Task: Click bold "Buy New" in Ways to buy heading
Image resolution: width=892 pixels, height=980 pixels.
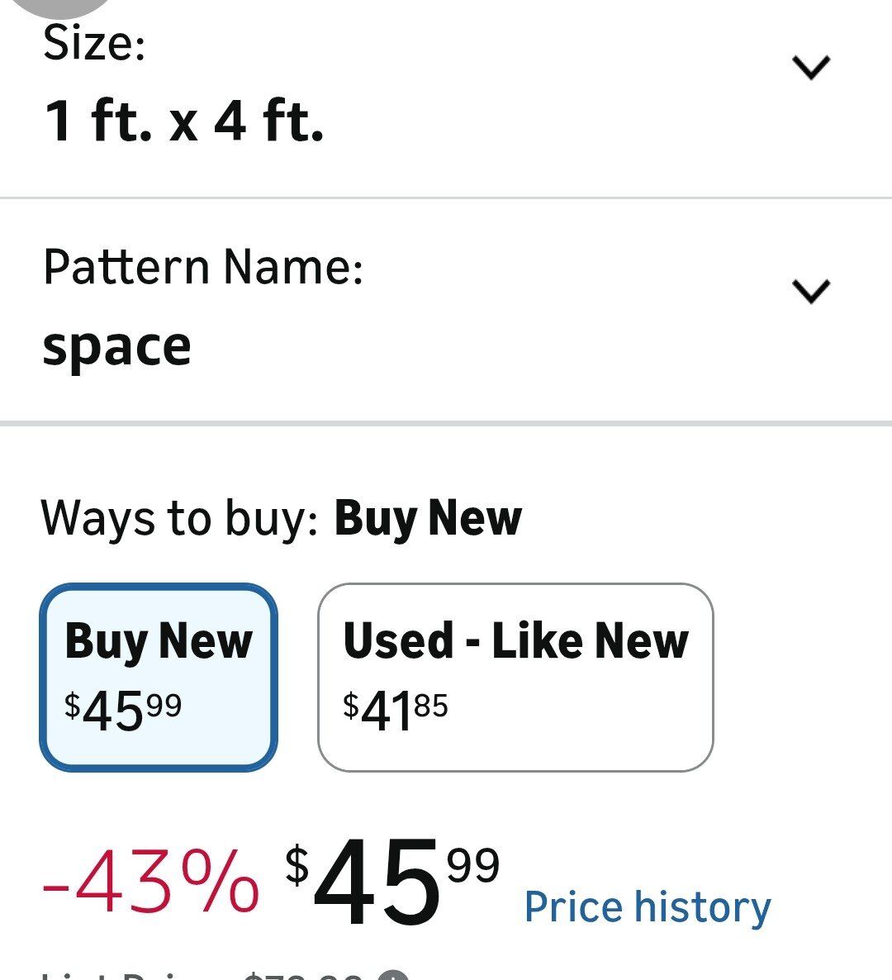Action: (428, 519)
